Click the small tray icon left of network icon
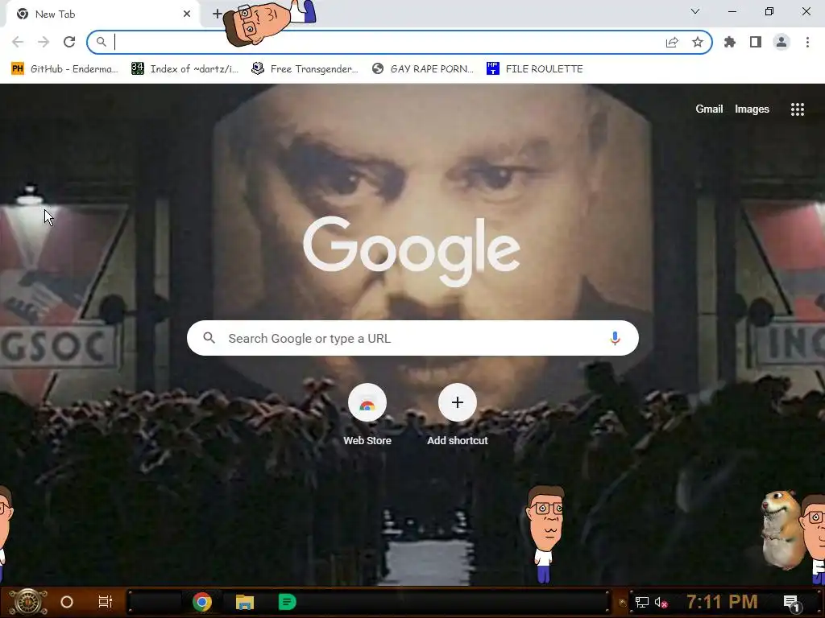The height and width of the screenshot is (618, 825). click(623, 603)
